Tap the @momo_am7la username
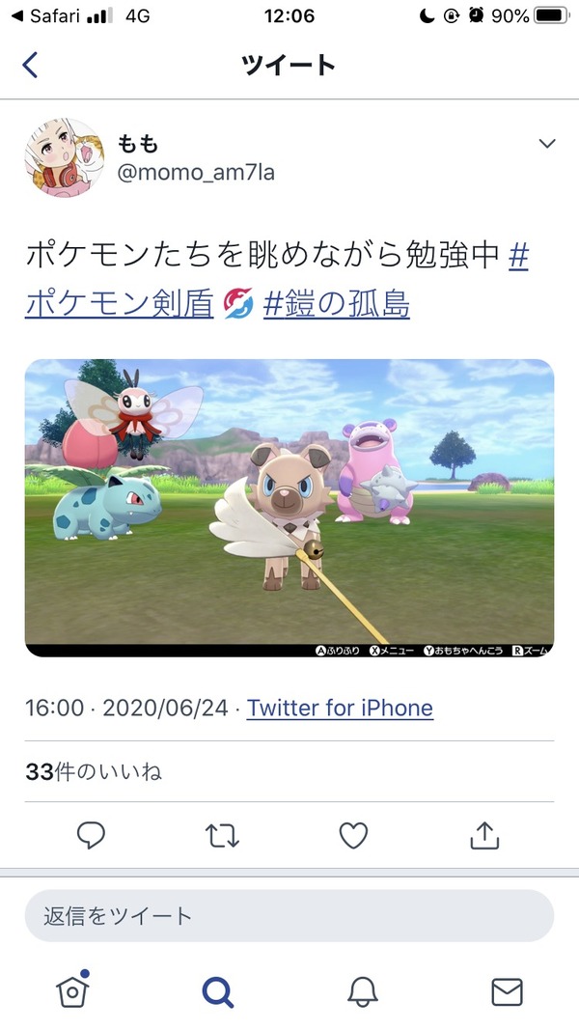Screen dimensions: 579x1030 [196, 173]
